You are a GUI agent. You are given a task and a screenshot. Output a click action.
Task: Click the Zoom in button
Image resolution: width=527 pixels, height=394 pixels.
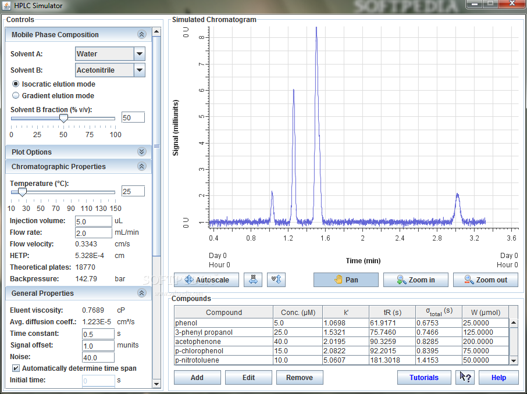click(416, 280)
